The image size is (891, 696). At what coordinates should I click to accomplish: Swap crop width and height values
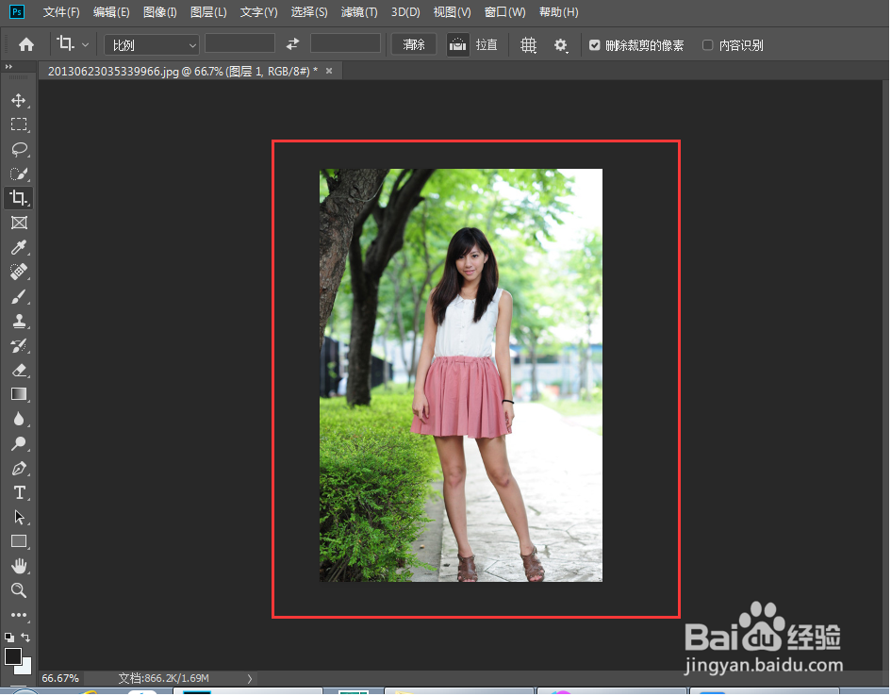(292, 43)
